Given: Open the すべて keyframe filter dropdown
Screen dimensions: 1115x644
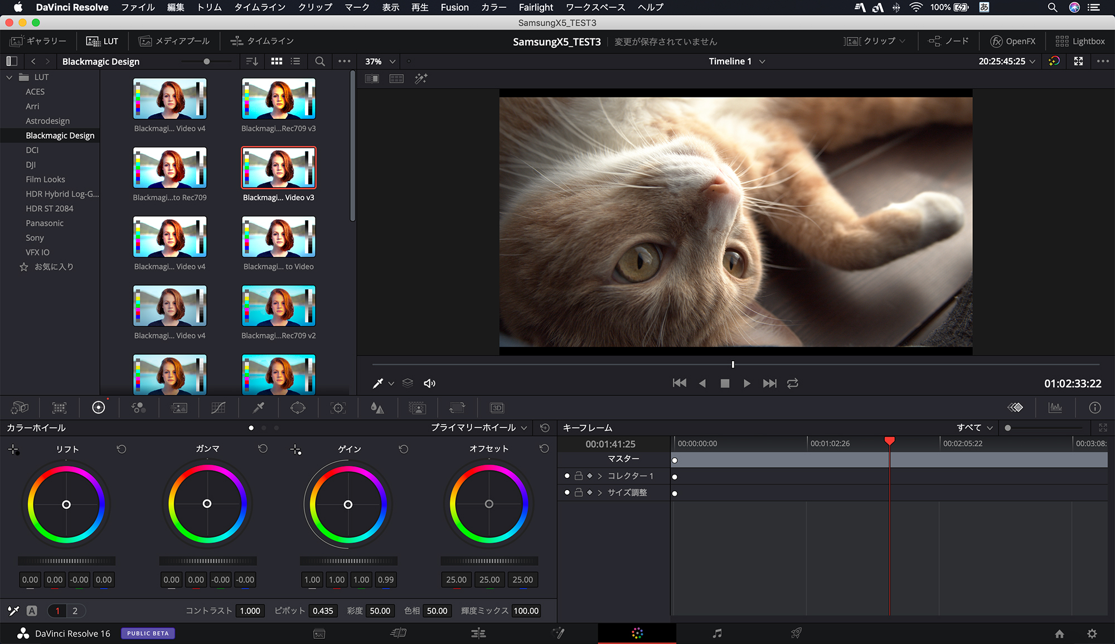Looking at the screenshot, I should [x=973, y=428].
